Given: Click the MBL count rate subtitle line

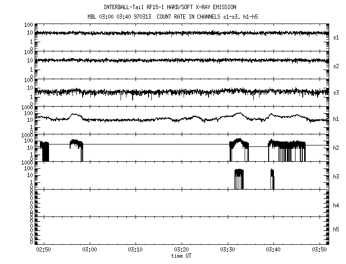Looking at the screenshot, I should pyautogui.click(x=177, y=16).
